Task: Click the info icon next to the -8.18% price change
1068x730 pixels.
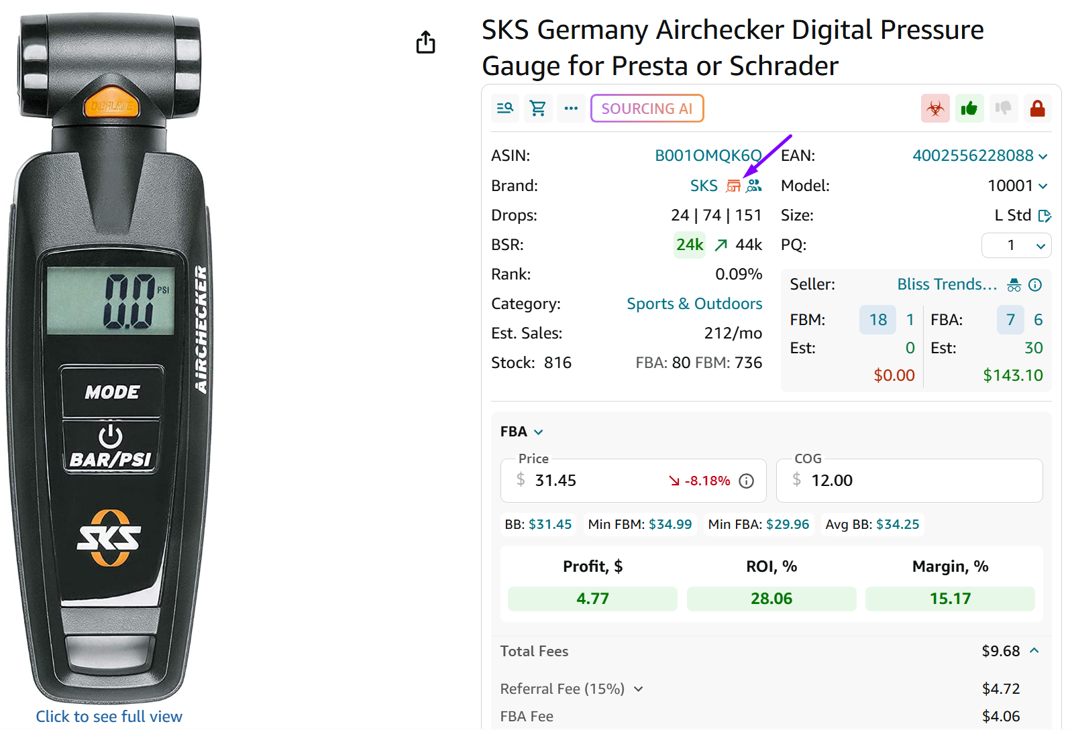Action: (746, 481)
